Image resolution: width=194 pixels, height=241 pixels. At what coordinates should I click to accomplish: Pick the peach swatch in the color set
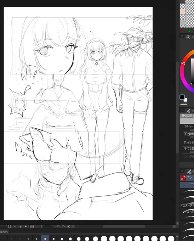point(182,12)
